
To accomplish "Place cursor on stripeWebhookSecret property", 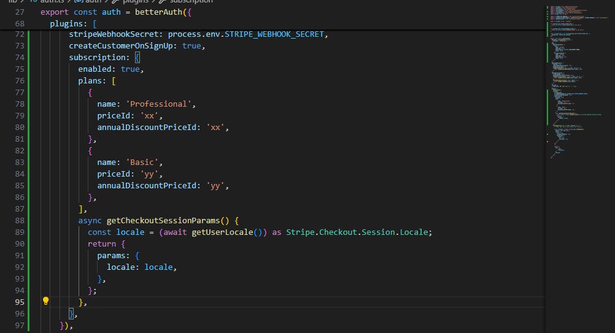I will pyautogui.click(x=114, y=34).
